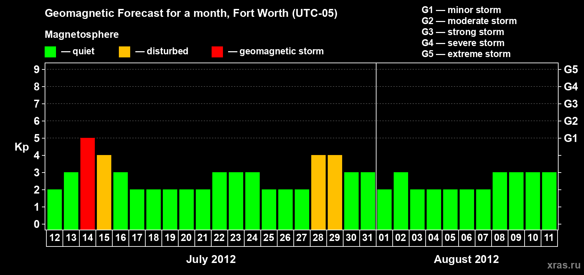Select the green bar for August 02

coord(401,201)
